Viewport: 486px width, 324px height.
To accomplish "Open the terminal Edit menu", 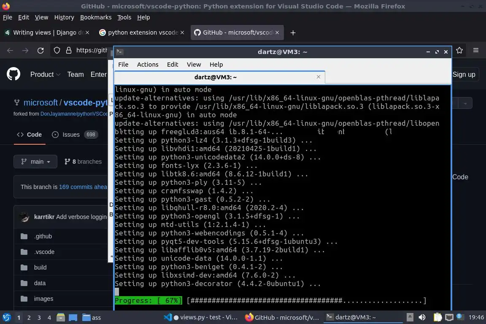I will (172, 65).
